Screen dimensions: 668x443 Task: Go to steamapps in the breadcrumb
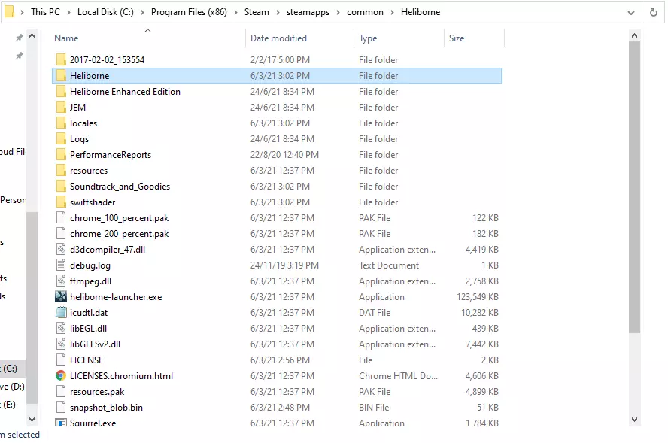pos(308,12)
